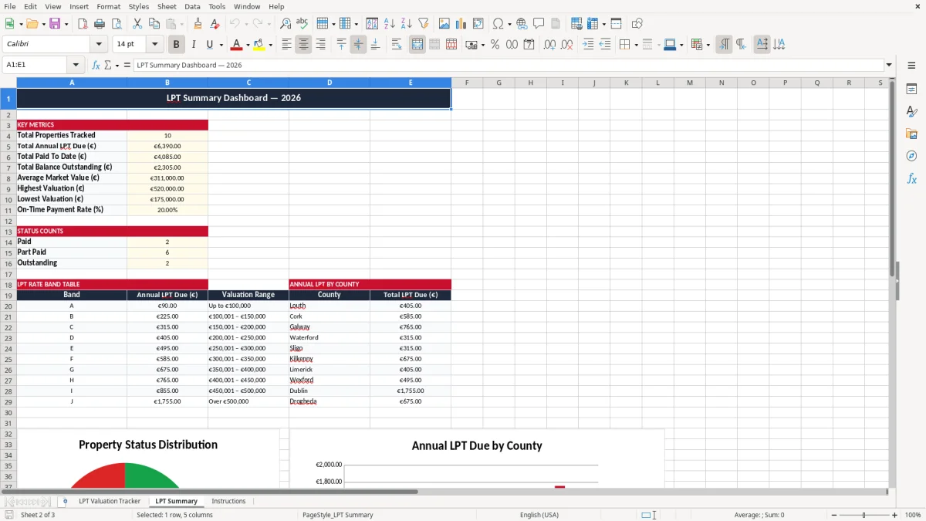Open the Data menu
The width and height of the screenshot is (926, 521).
click(192, 6)
